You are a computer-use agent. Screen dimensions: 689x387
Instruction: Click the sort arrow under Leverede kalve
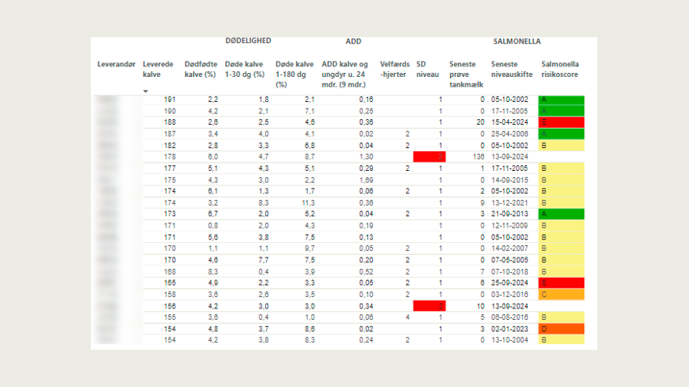146,91
